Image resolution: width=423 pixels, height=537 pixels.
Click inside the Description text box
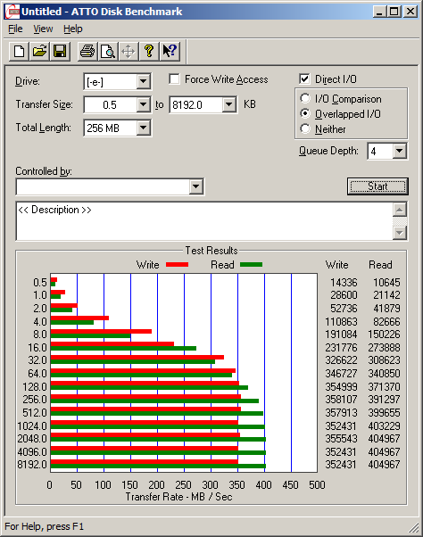203,221
